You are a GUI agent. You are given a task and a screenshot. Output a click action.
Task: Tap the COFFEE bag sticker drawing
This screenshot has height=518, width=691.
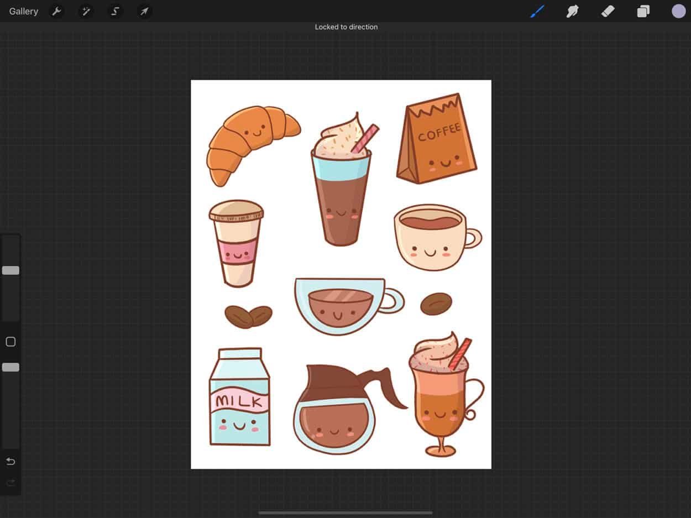(x=437, y=138)
